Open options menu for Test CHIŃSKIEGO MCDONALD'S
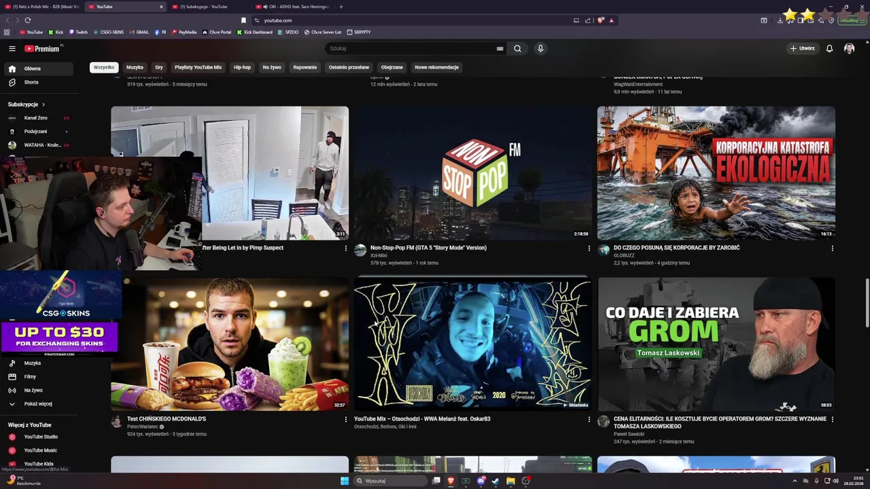The height and width of the screenshot is (489, 870). point(345,420)
